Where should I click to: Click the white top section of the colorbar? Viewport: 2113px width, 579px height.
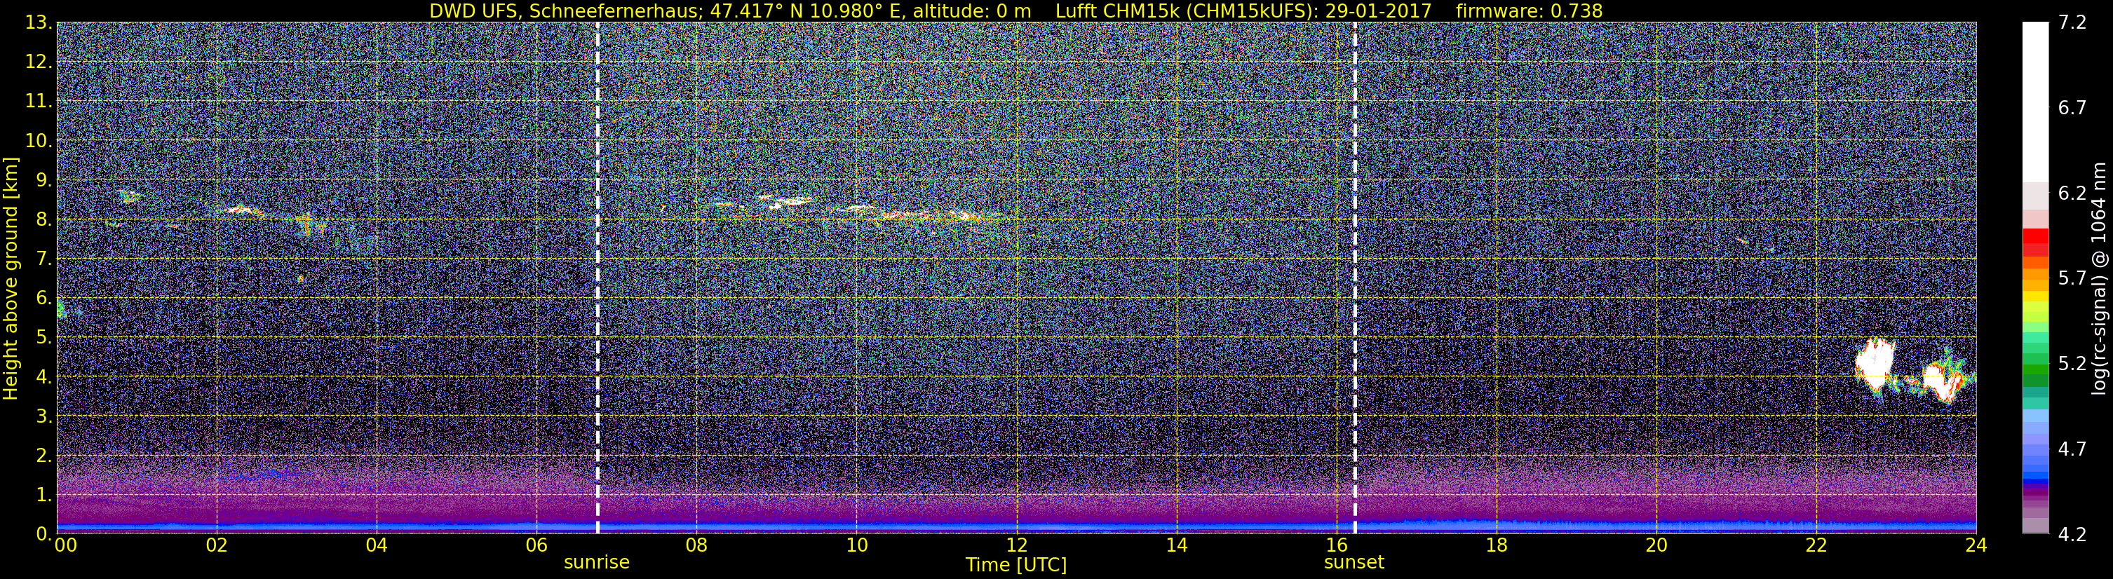click(x=2035, y=102)
